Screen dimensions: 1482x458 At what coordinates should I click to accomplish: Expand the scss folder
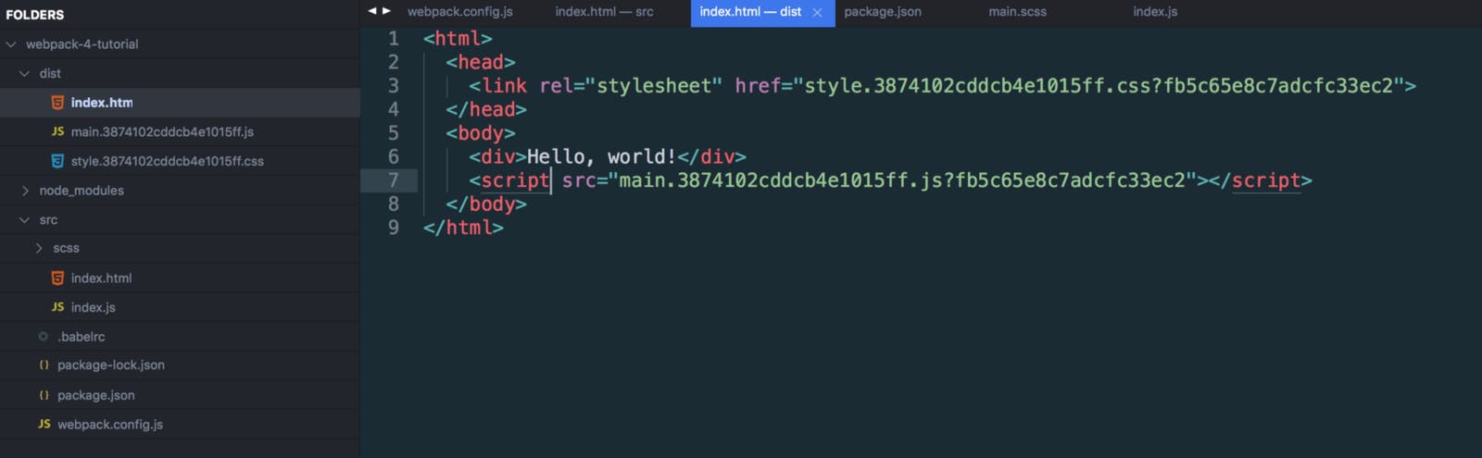[39, 248]
